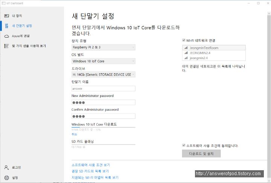271x183 pixels.
Task: Select the JeongminTestRoom network
Action: (214, 48)
